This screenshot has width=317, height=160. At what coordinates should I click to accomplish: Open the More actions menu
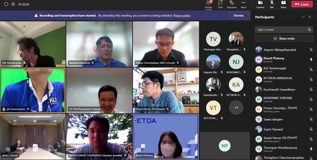[x=243, y=3]
